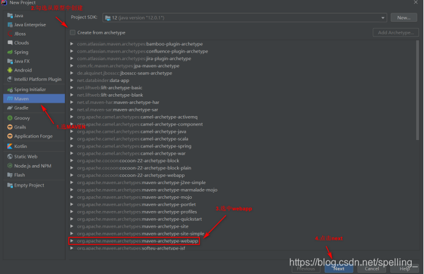424x274 pixels.
Task: Select Kotlin project type
Action: (x=34, y=146)
